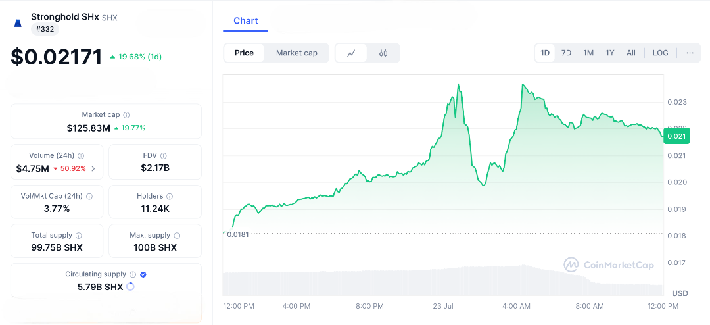
Task: Click the 99.75B SHX total supply value
Action: tap(57, 248)
